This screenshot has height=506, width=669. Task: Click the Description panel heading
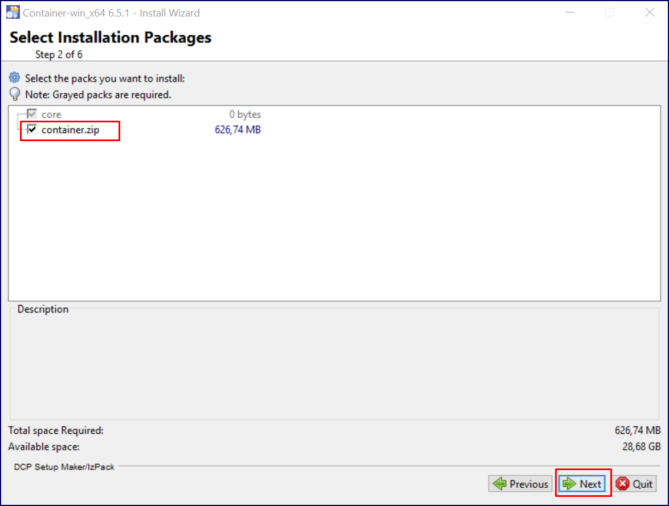(43, 309)
